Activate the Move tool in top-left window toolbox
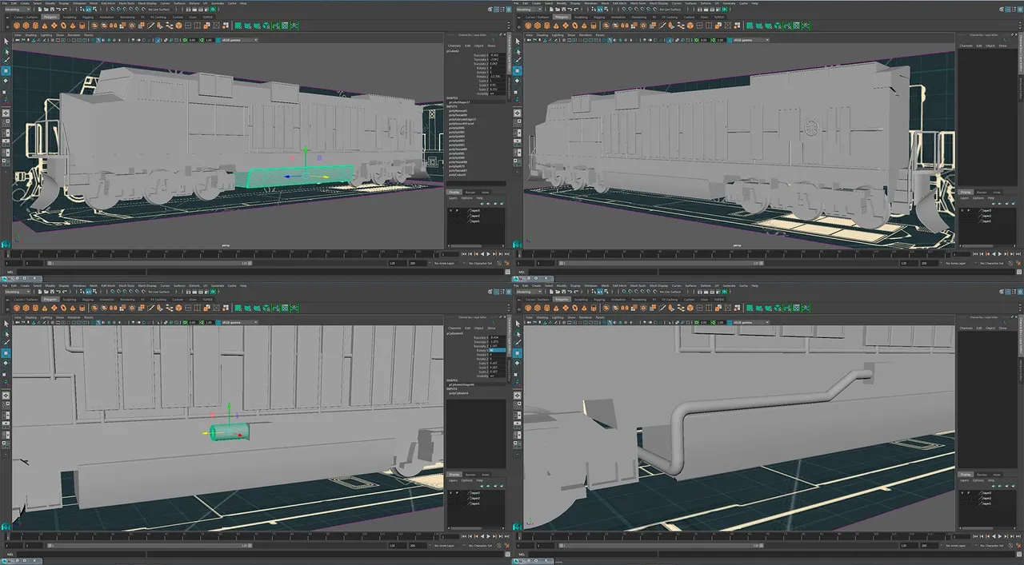Screen dimensions: 1024x565 coord(6,70)
